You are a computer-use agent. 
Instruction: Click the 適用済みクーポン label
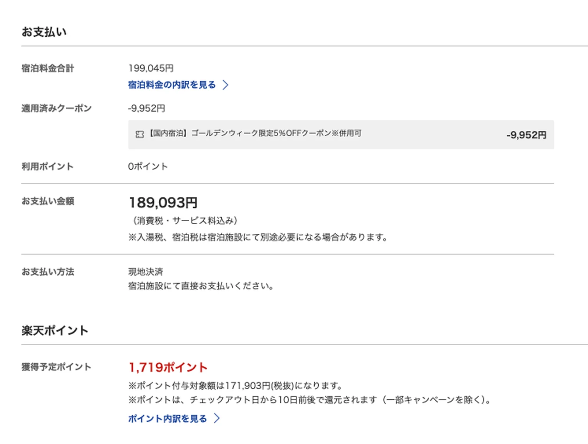[x=56, y=108]
